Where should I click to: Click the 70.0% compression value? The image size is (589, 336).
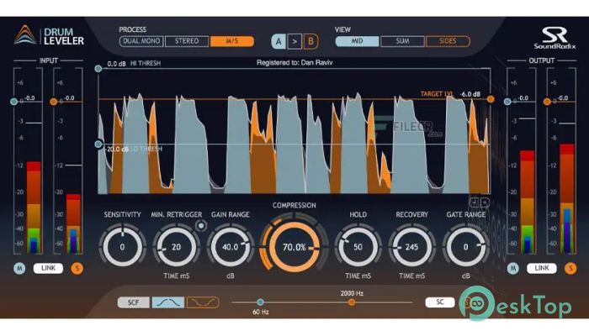click(294, 247)
